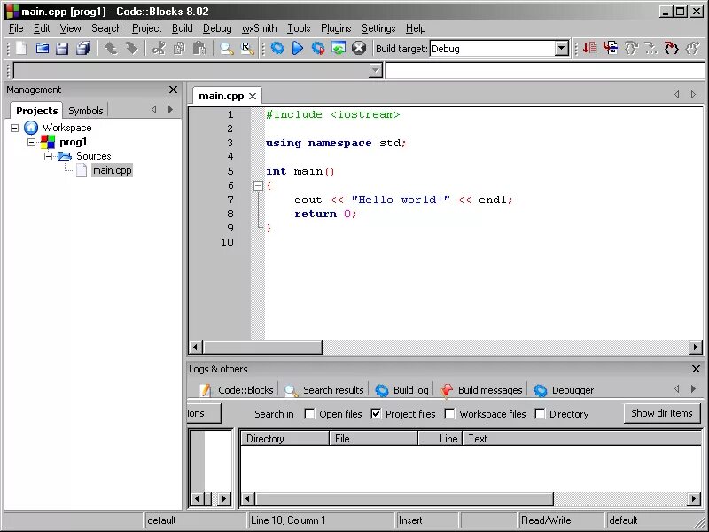Open the code completion scope dropdown arrow

pos(376,71)
